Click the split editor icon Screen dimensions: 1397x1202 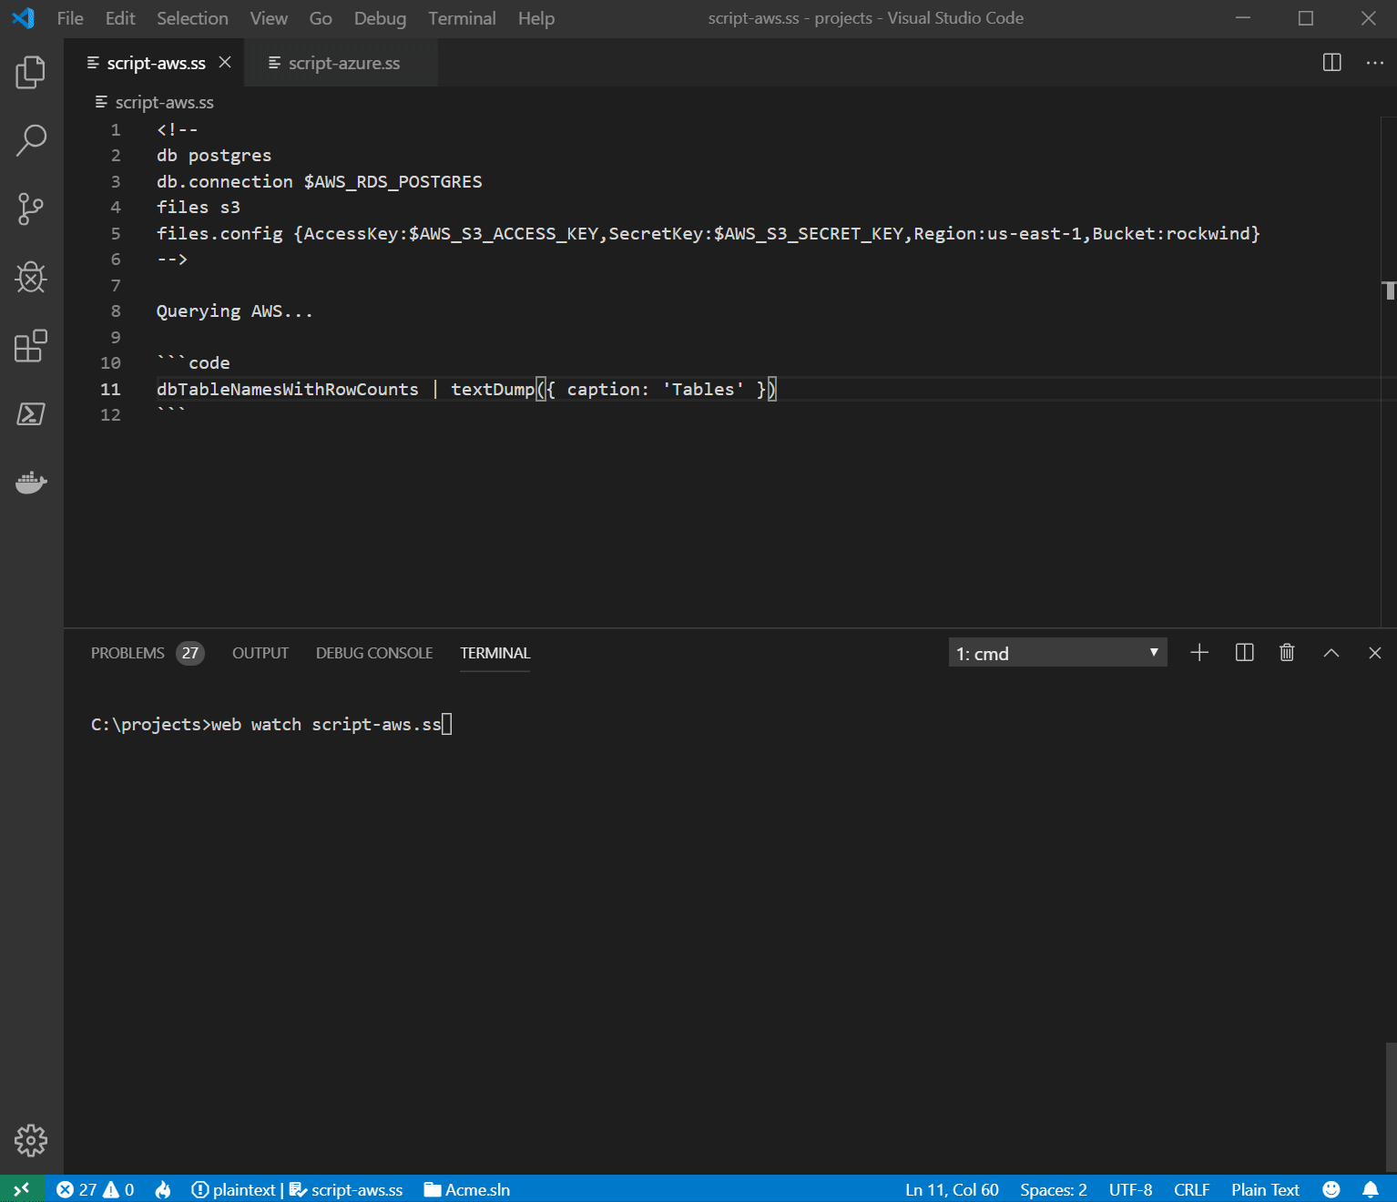(1331, 62)
